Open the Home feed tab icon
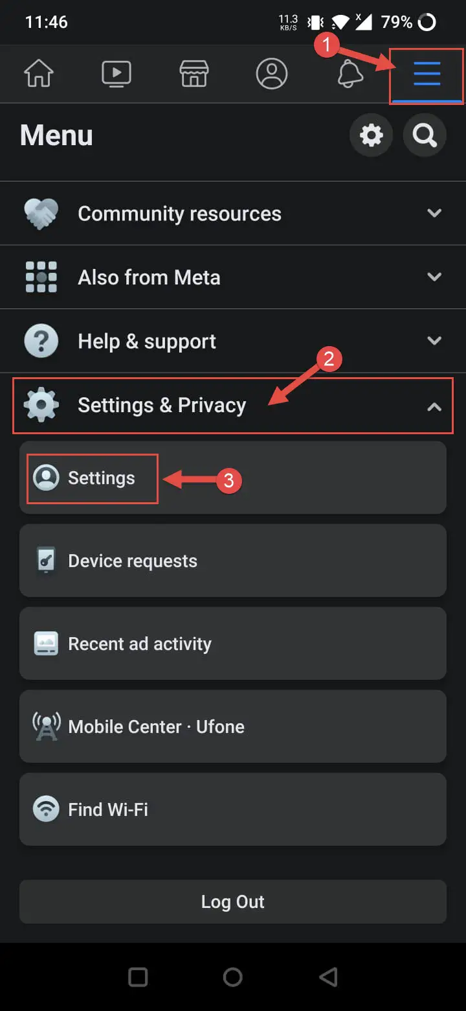 pos(39,74)
